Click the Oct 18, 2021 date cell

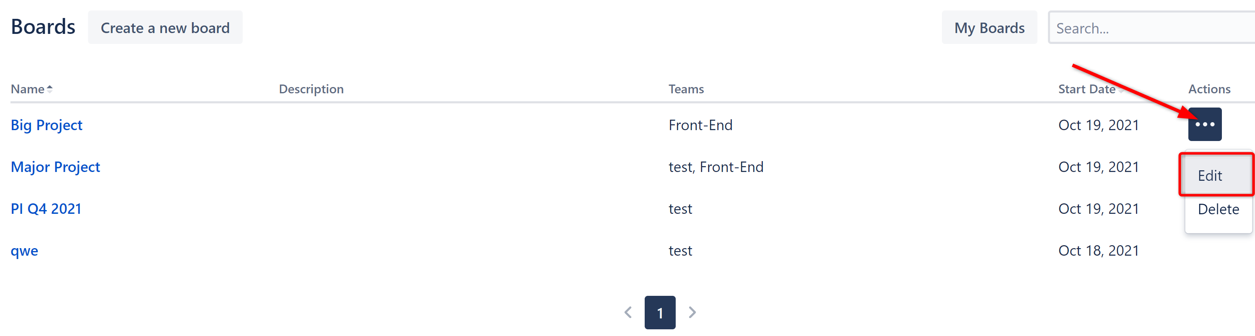coord(1098,251)
